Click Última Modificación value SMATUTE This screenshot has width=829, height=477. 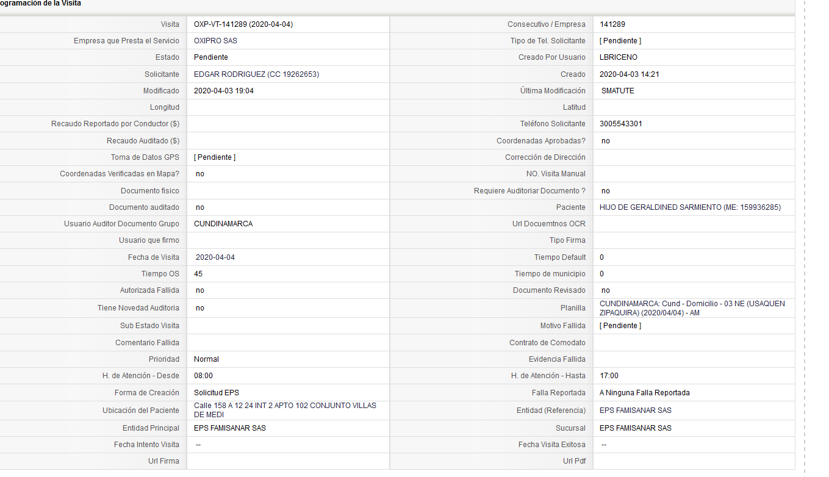pyautogui.click(x=618, y=91)
